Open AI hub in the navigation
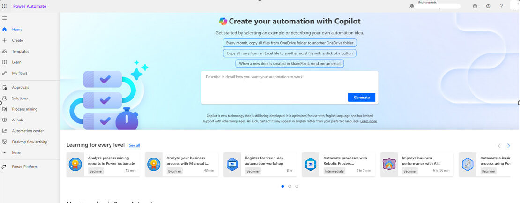 [x=18, y=120]
